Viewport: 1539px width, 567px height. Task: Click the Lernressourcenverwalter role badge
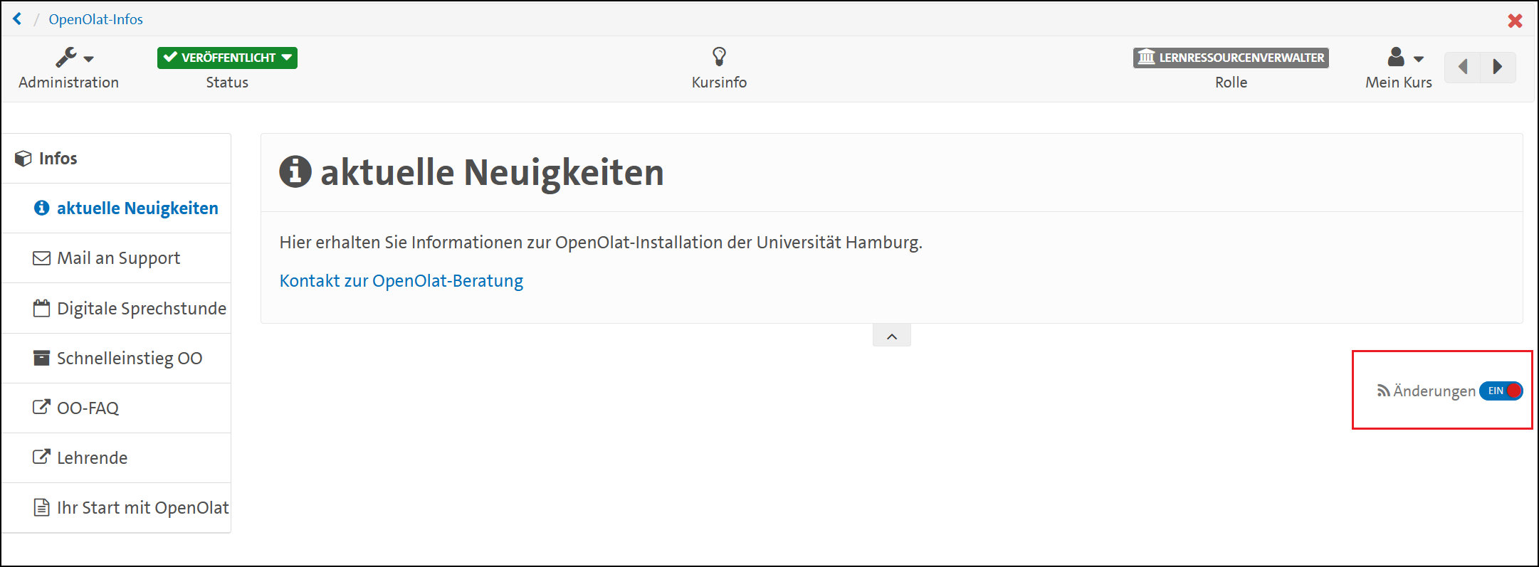[x=1231, y=58]
